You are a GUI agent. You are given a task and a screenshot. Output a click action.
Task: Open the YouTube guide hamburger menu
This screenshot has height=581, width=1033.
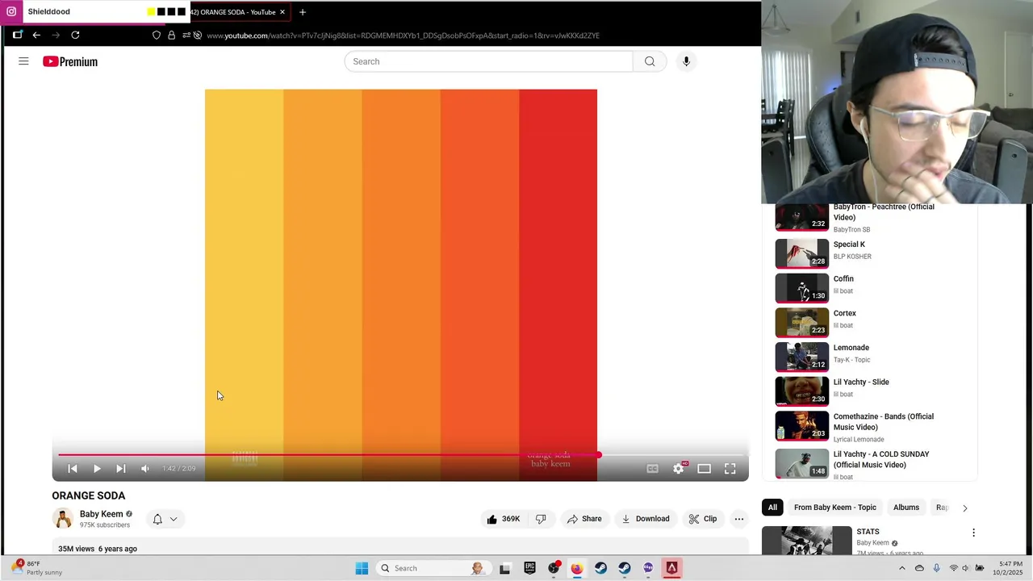tap(23, 61)
